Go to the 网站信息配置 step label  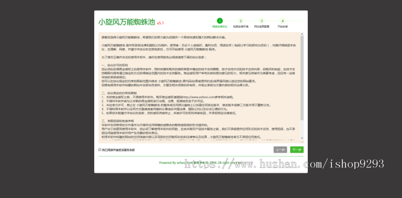pos(262,26)
